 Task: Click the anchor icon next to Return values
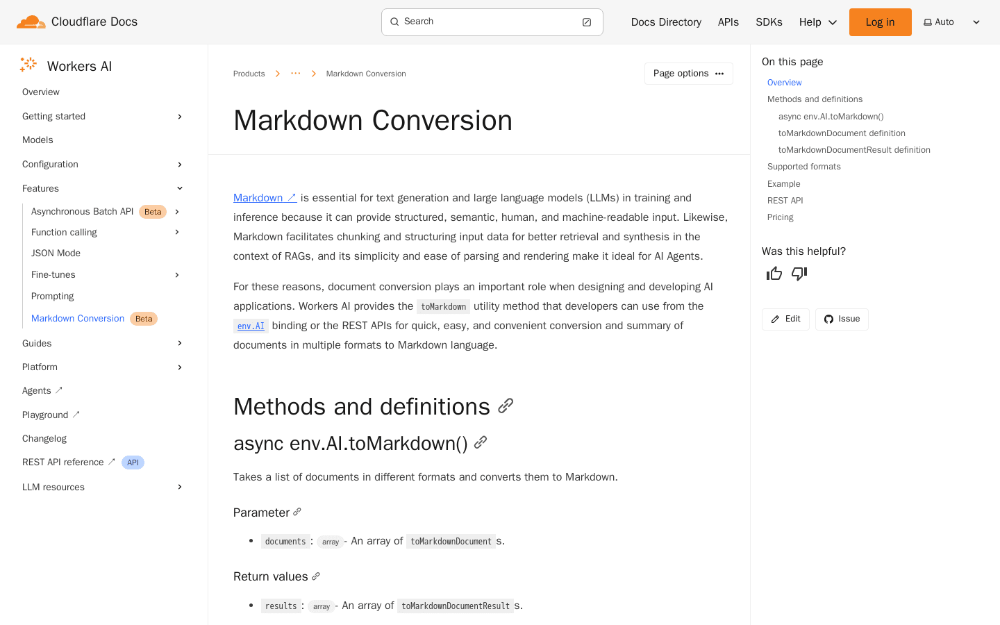[x=316, y=576]
